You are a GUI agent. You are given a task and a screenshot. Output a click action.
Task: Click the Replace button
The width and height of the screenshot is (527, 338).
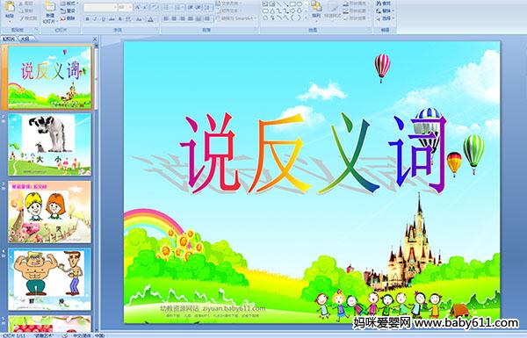click(x=385, y=11)
